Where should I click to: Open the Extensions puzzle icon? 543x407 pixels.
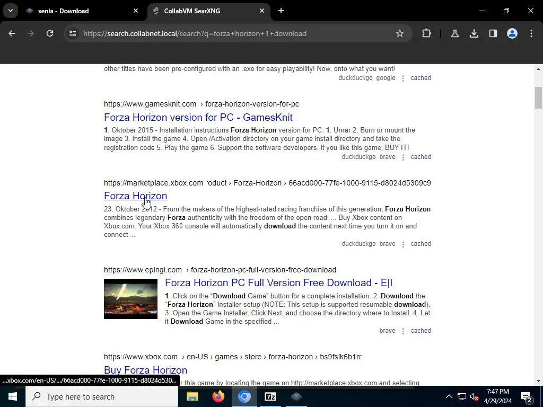(427, 33)
